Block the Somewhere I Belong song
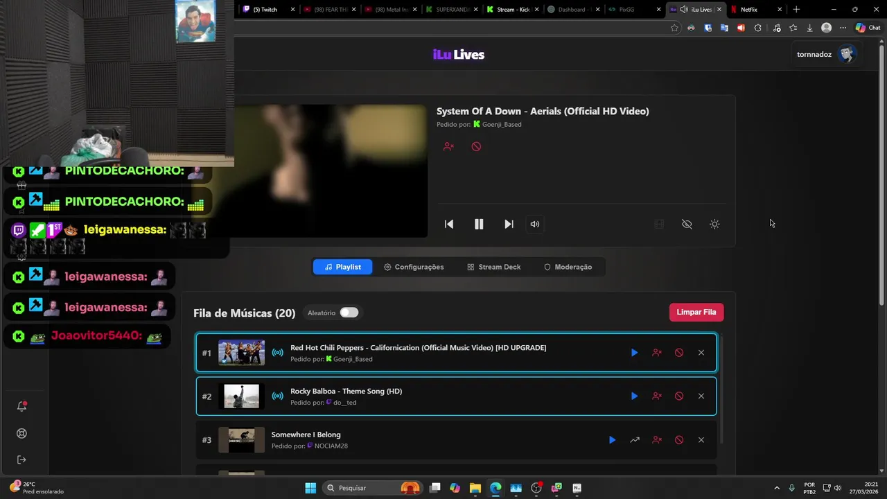Screen dimensions: 887x499 tap(679, 440)
